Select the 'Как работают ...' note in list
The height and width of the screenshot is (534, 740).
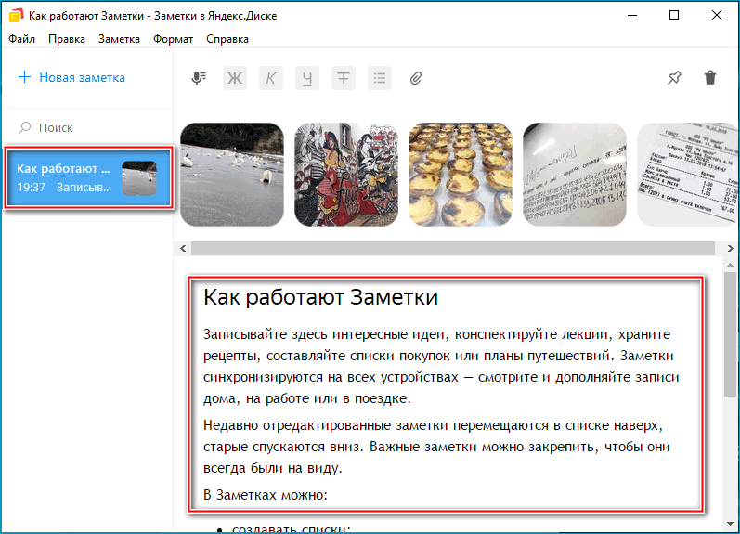click(89, 178)
